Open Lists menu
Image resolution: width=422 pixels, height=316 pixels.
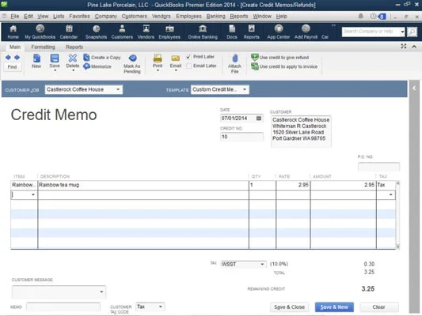tap(59, 17)
